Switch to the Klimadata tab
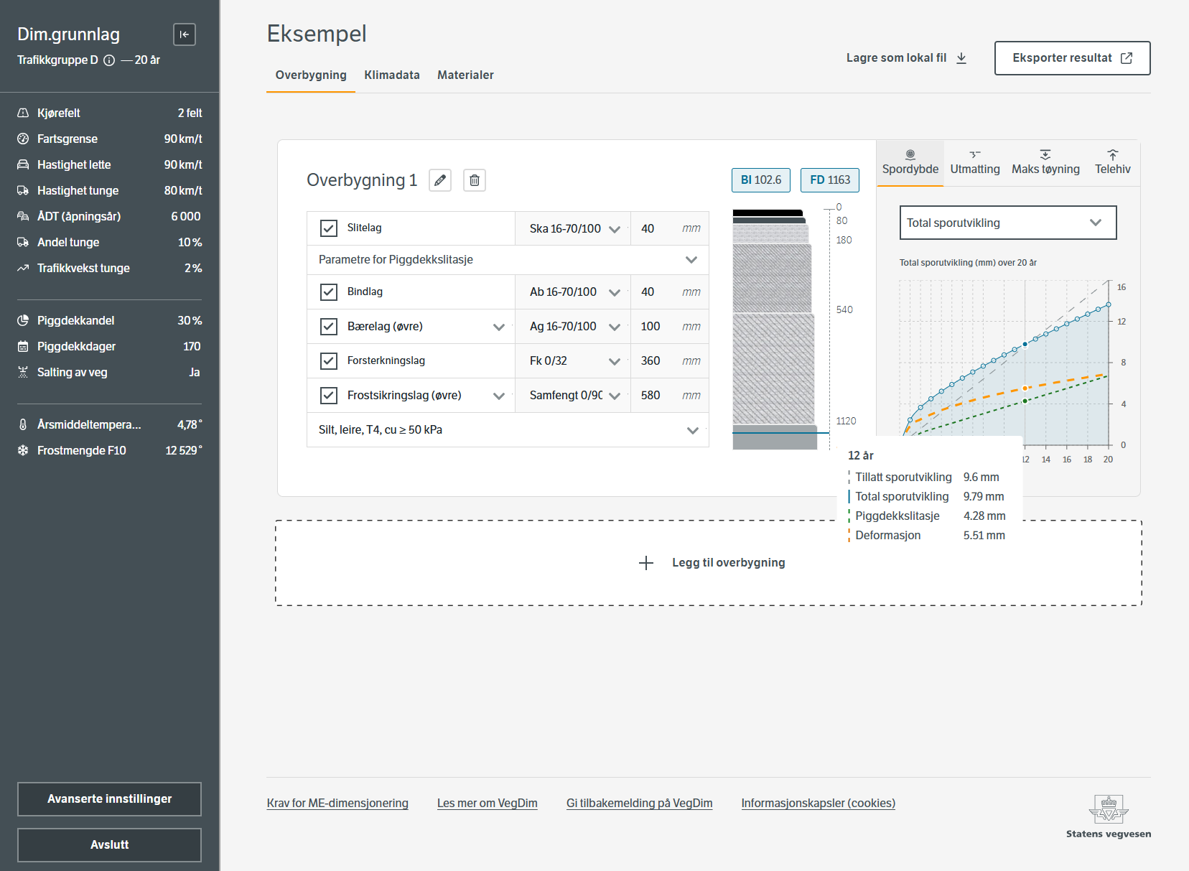The image size is (1189, 871). 391,75
